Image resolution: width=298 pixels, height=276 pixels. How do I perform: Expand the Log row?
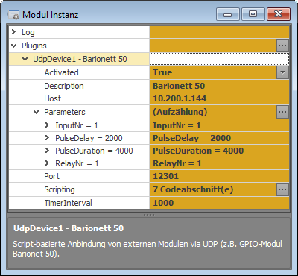point(14,32)
